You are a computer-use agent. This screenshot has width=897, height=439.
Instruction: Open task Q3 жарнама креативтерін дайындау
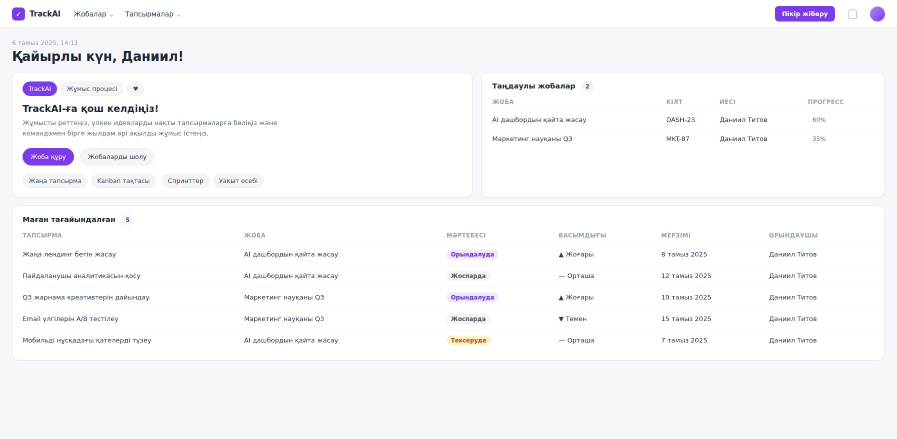click(x=86, y=297)
